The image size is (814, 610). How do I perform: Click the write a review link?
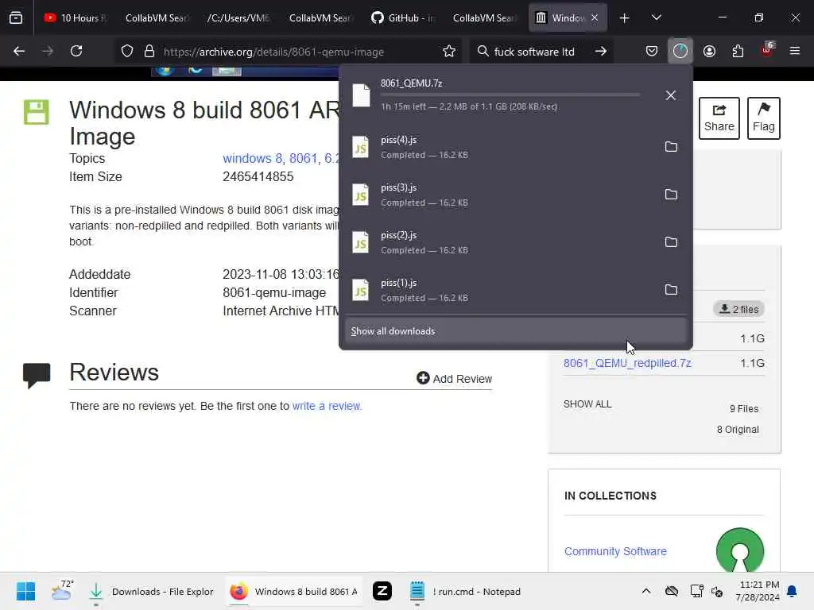click(x=327, y=406)
